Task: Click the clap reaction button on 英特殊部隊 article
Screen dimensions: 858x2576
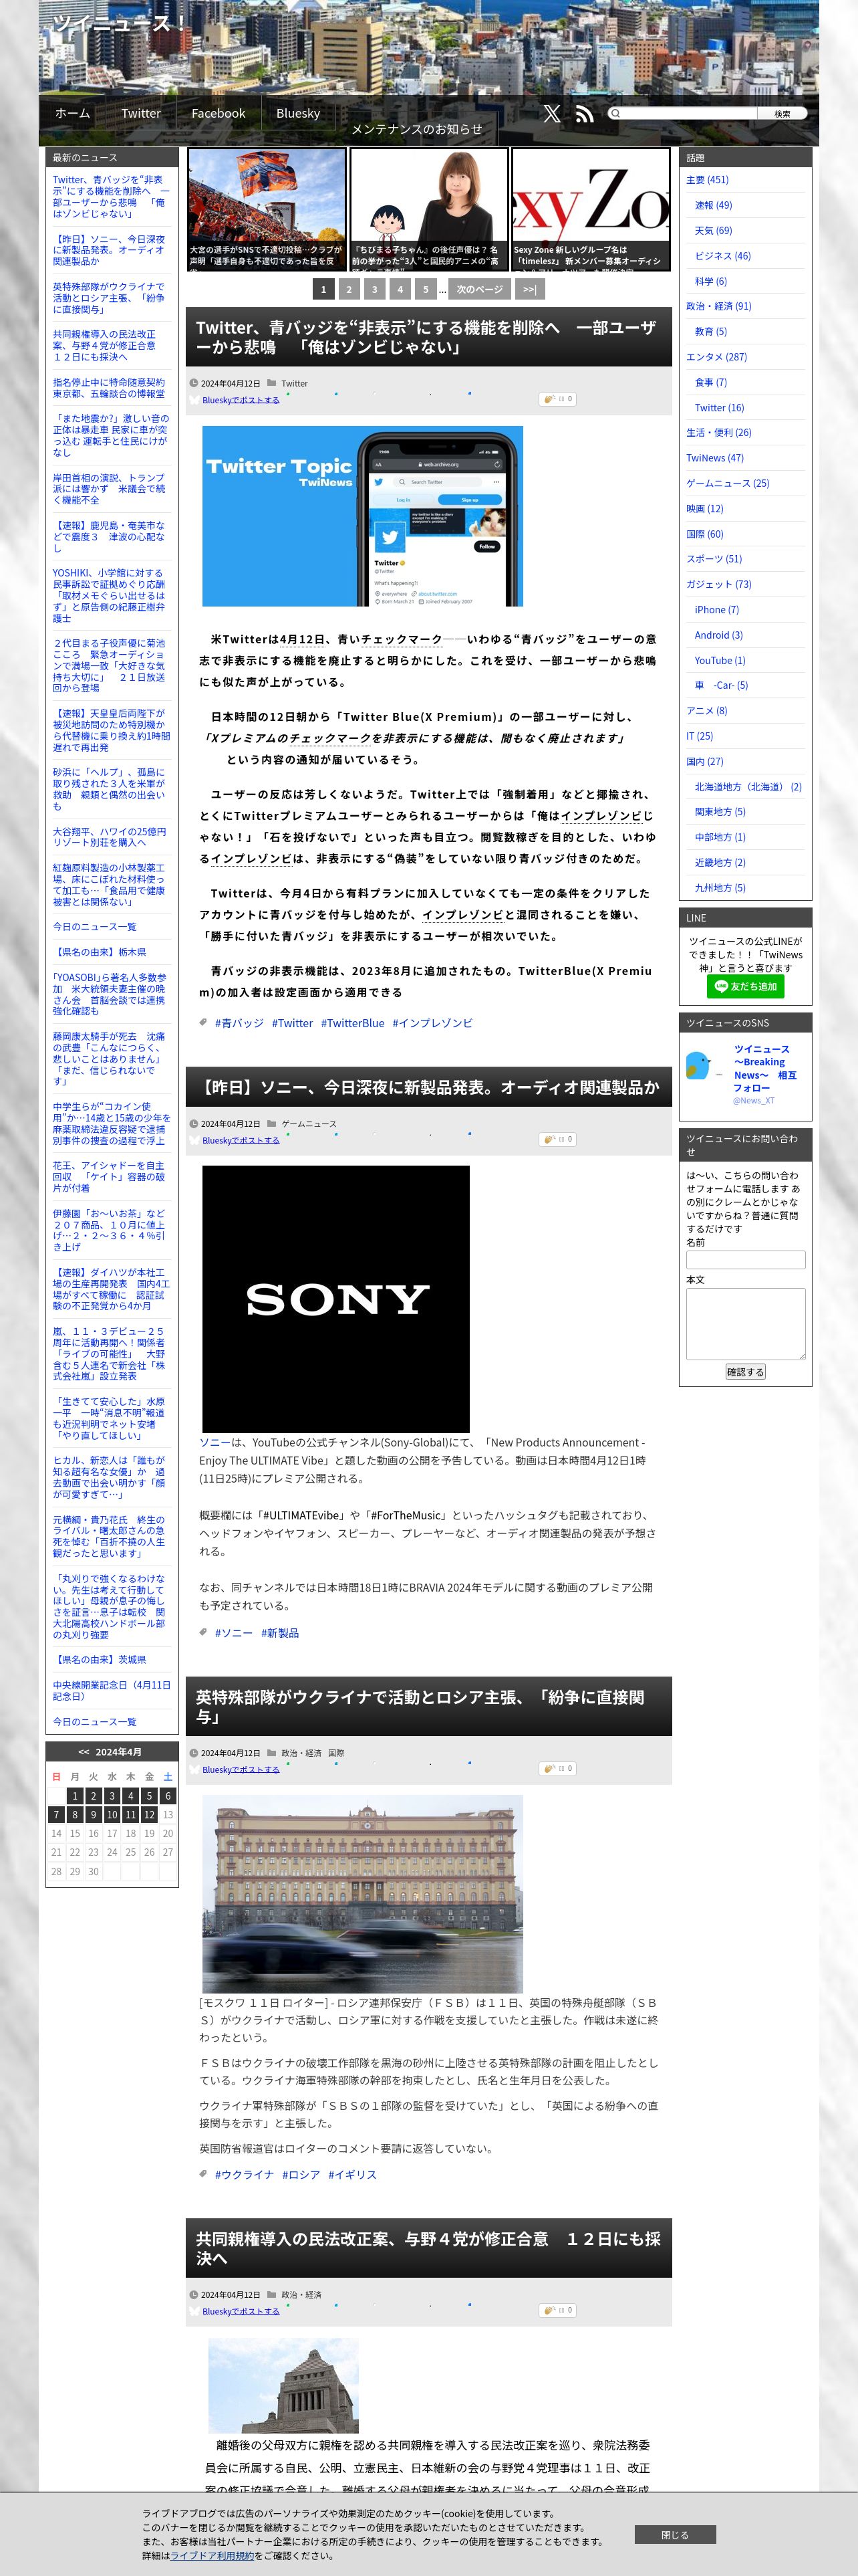Action: click(x=557, y=1768)
